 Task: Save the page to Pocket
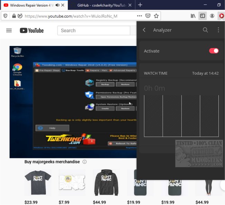[148, 16]
